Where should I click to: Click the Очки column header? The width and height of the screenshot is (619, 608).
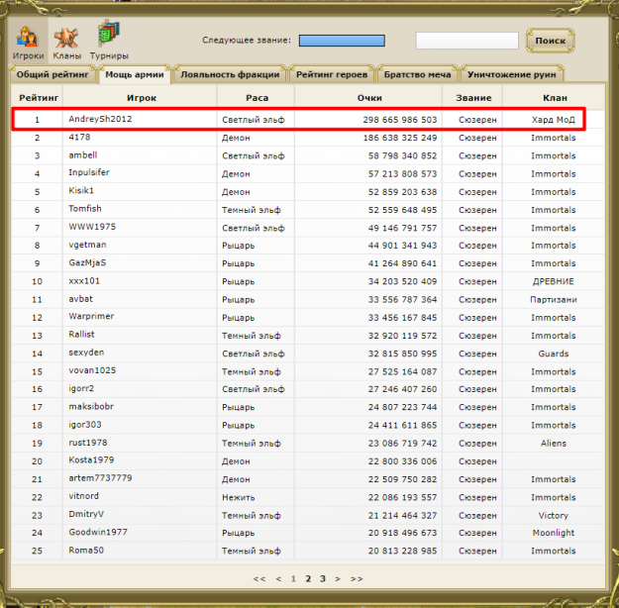click(369, 98)
